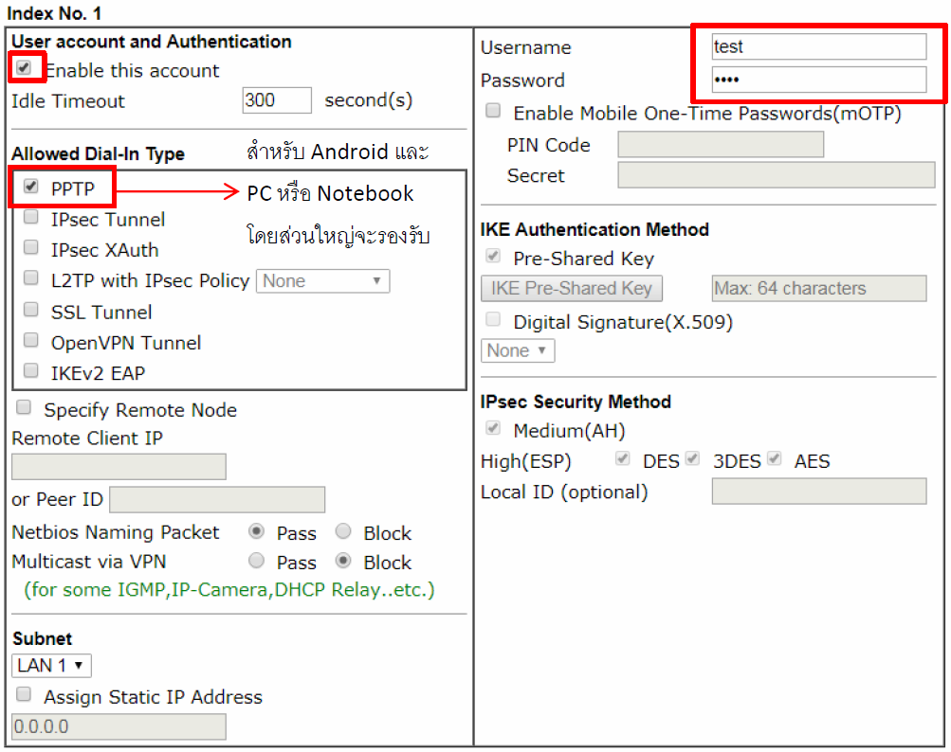Click the IKE Pre-Shared Key button

pos(572,289)
